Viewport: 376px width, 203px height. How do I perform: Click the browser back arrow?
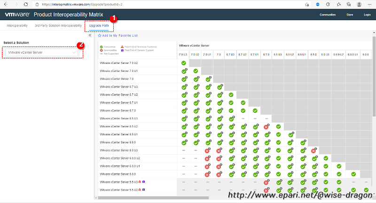6,4
